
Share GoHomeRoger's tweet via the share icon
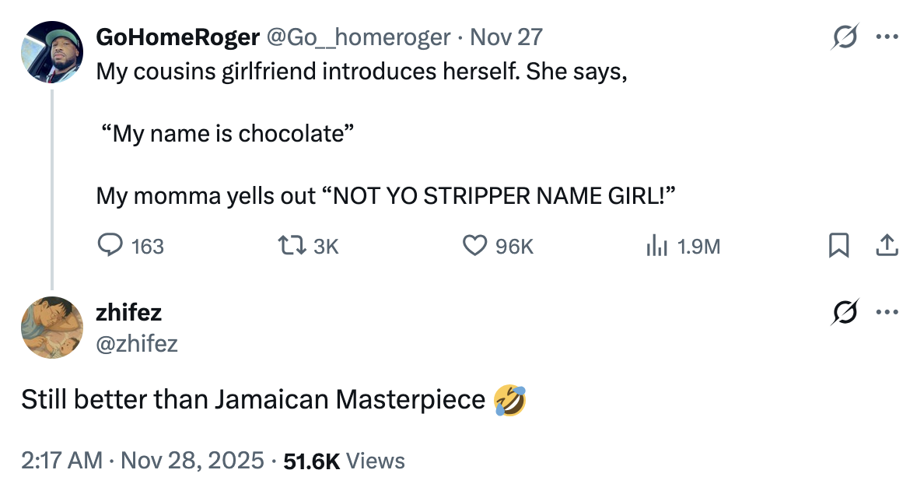pyautogui.click(x=887, y=246)
